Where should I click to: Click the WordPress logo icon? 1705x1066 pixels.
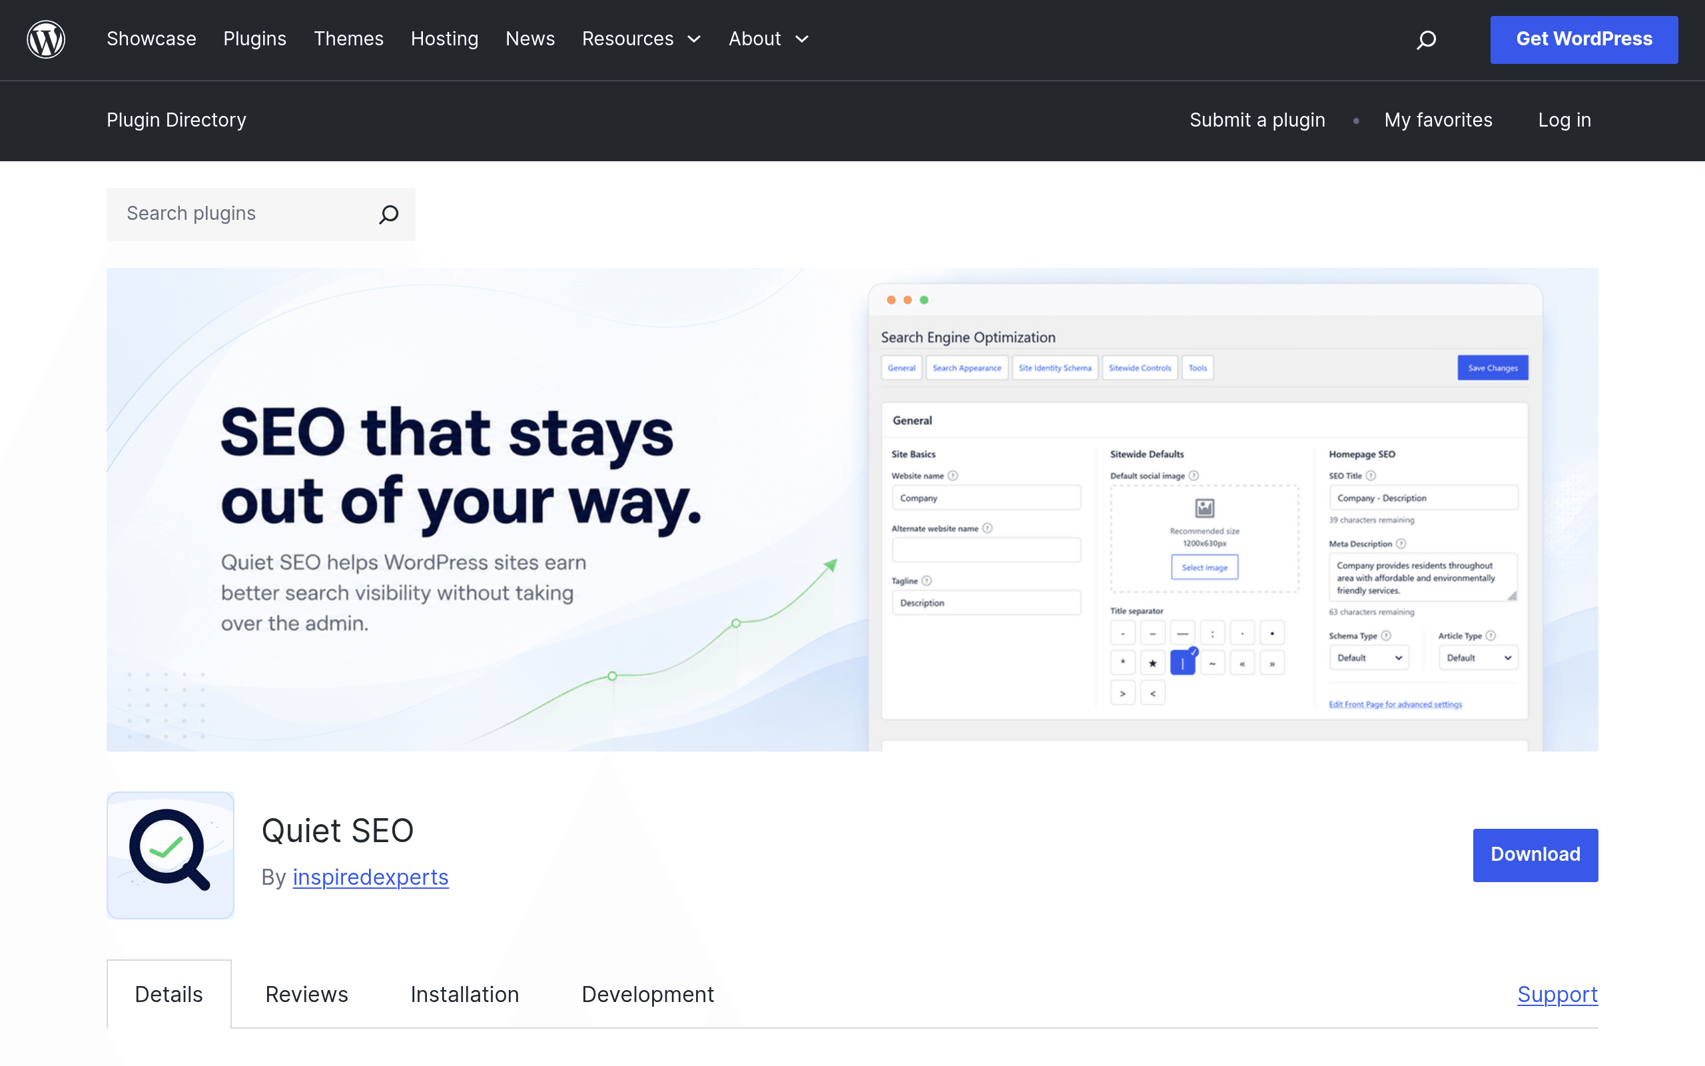click(46, 39)
